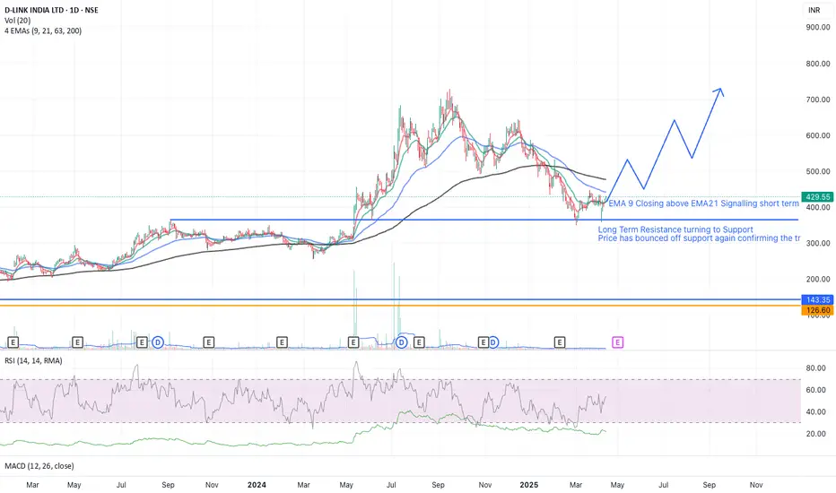Click the 500.00 price axis label
Viewport: 836px width, 493px height.
818,171
